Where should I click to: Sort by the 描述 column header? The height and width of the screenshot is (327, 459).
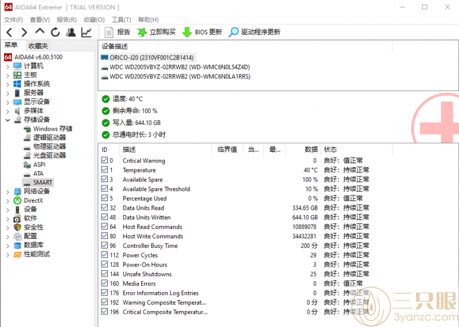pyautogui.click(x=166, y=149)
